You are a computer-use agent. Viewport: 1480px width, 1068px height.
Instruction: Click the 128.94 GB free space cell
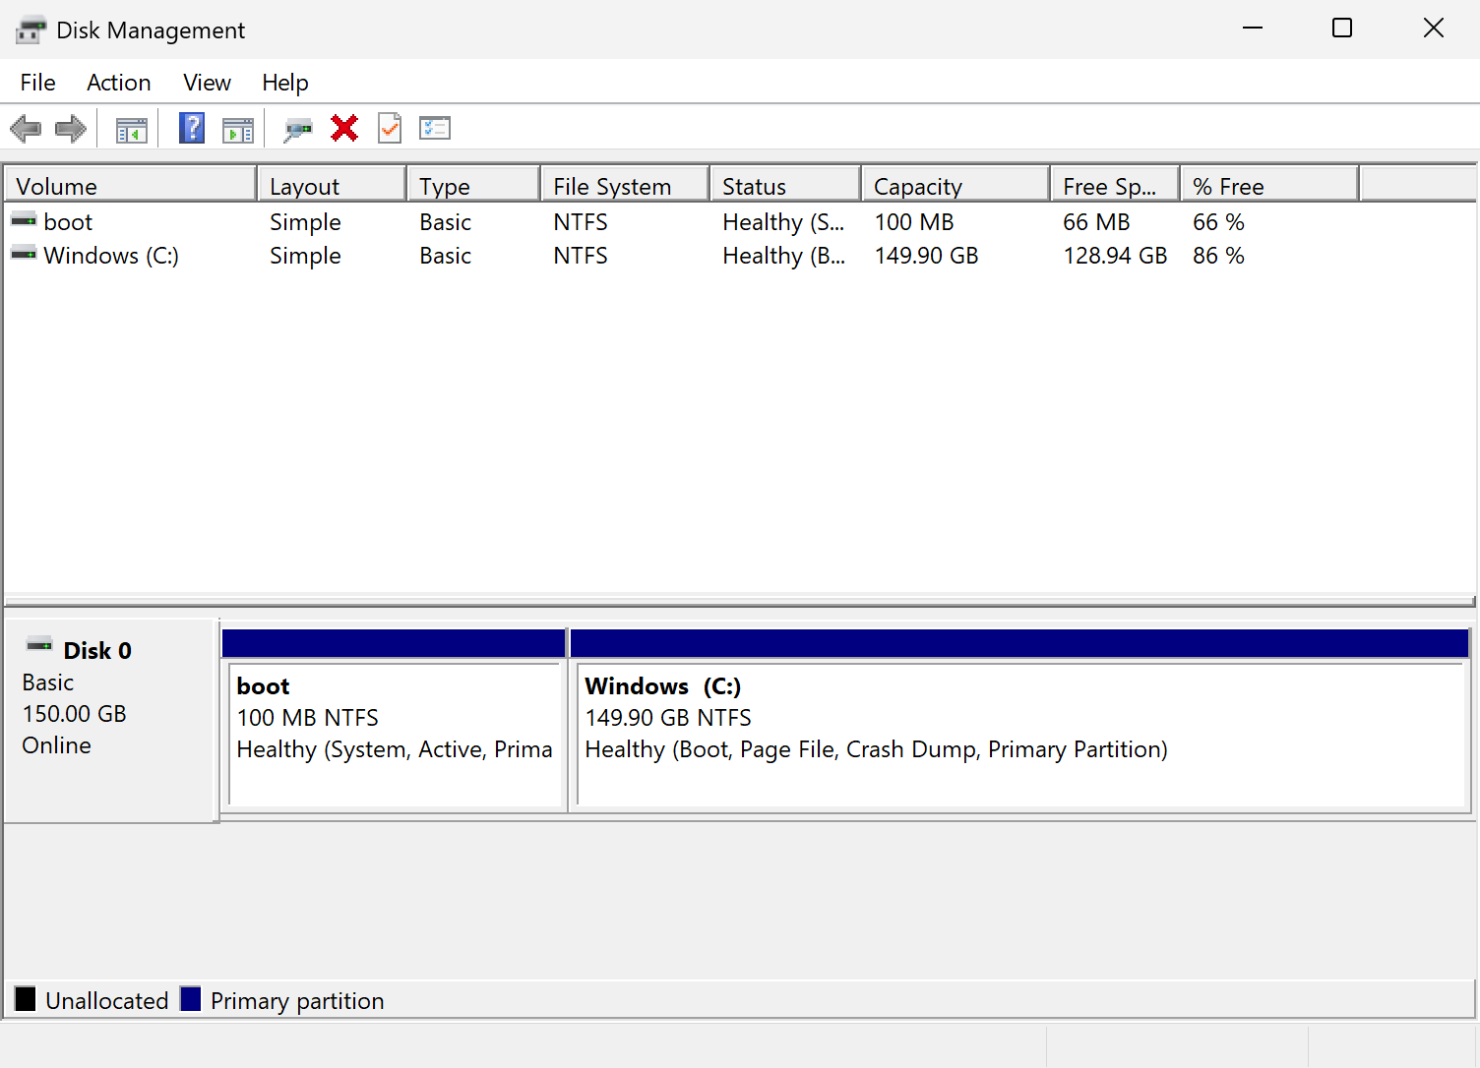coord(1115,256)
